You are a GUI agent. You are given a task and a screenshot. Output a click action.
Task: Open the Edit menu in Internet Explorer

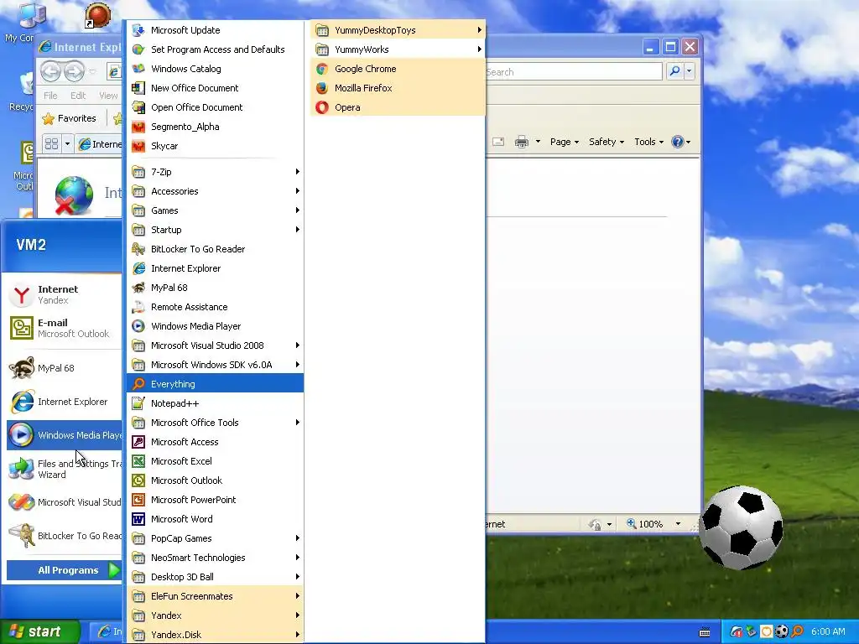click(x=78, y=96)
